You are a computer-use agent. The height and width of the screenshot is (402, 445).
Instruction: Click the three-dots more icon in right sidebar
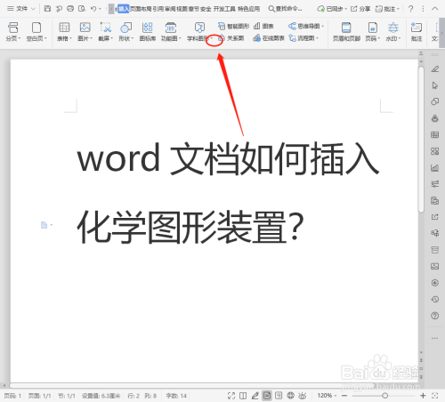(x=435, y=338)
